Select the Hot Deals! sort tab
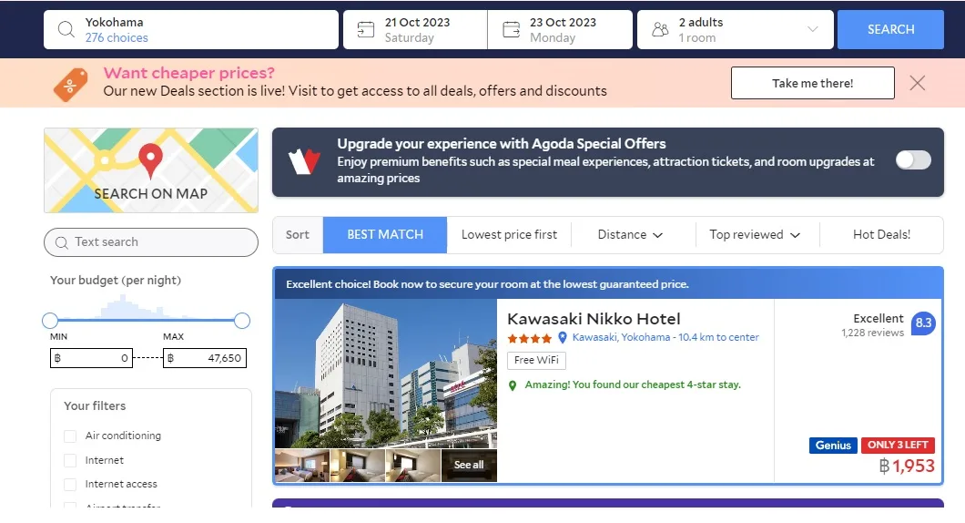The height and width of the screenshot is (523, 965). coord(881,235)
